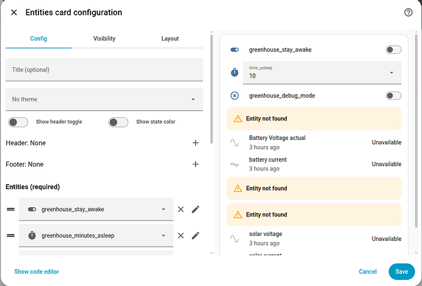Remove greenhouse_stay_awake entity using X icon
The height and width of the screenshot is (286, 422).
coord(181,209)
